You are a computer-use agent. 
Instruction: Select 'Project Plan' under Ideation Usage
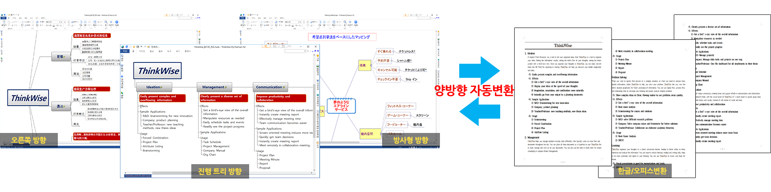(150, 142)
